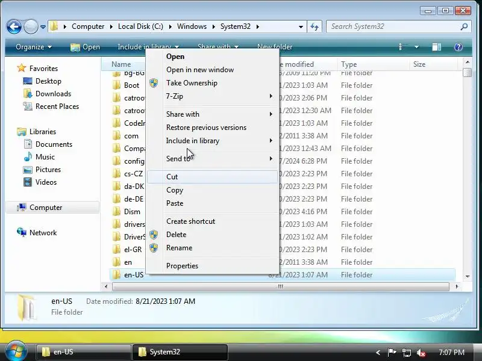Screen dimensions: 482x361
Task: Choose Create shortcut
Action: click(x=212, y=221)
